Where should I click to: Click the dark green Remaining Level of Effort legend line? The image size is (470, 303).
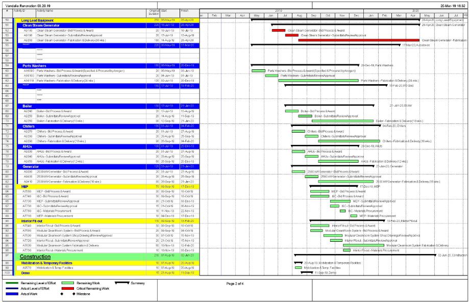12,282
